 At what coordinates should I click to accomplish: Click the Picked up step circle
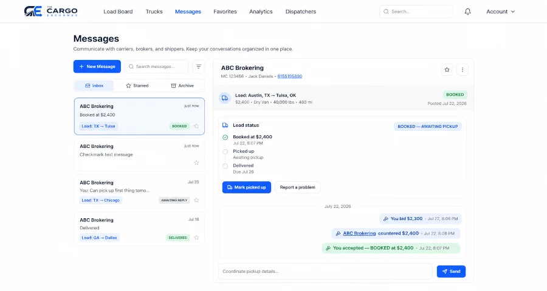pos(225,152)
